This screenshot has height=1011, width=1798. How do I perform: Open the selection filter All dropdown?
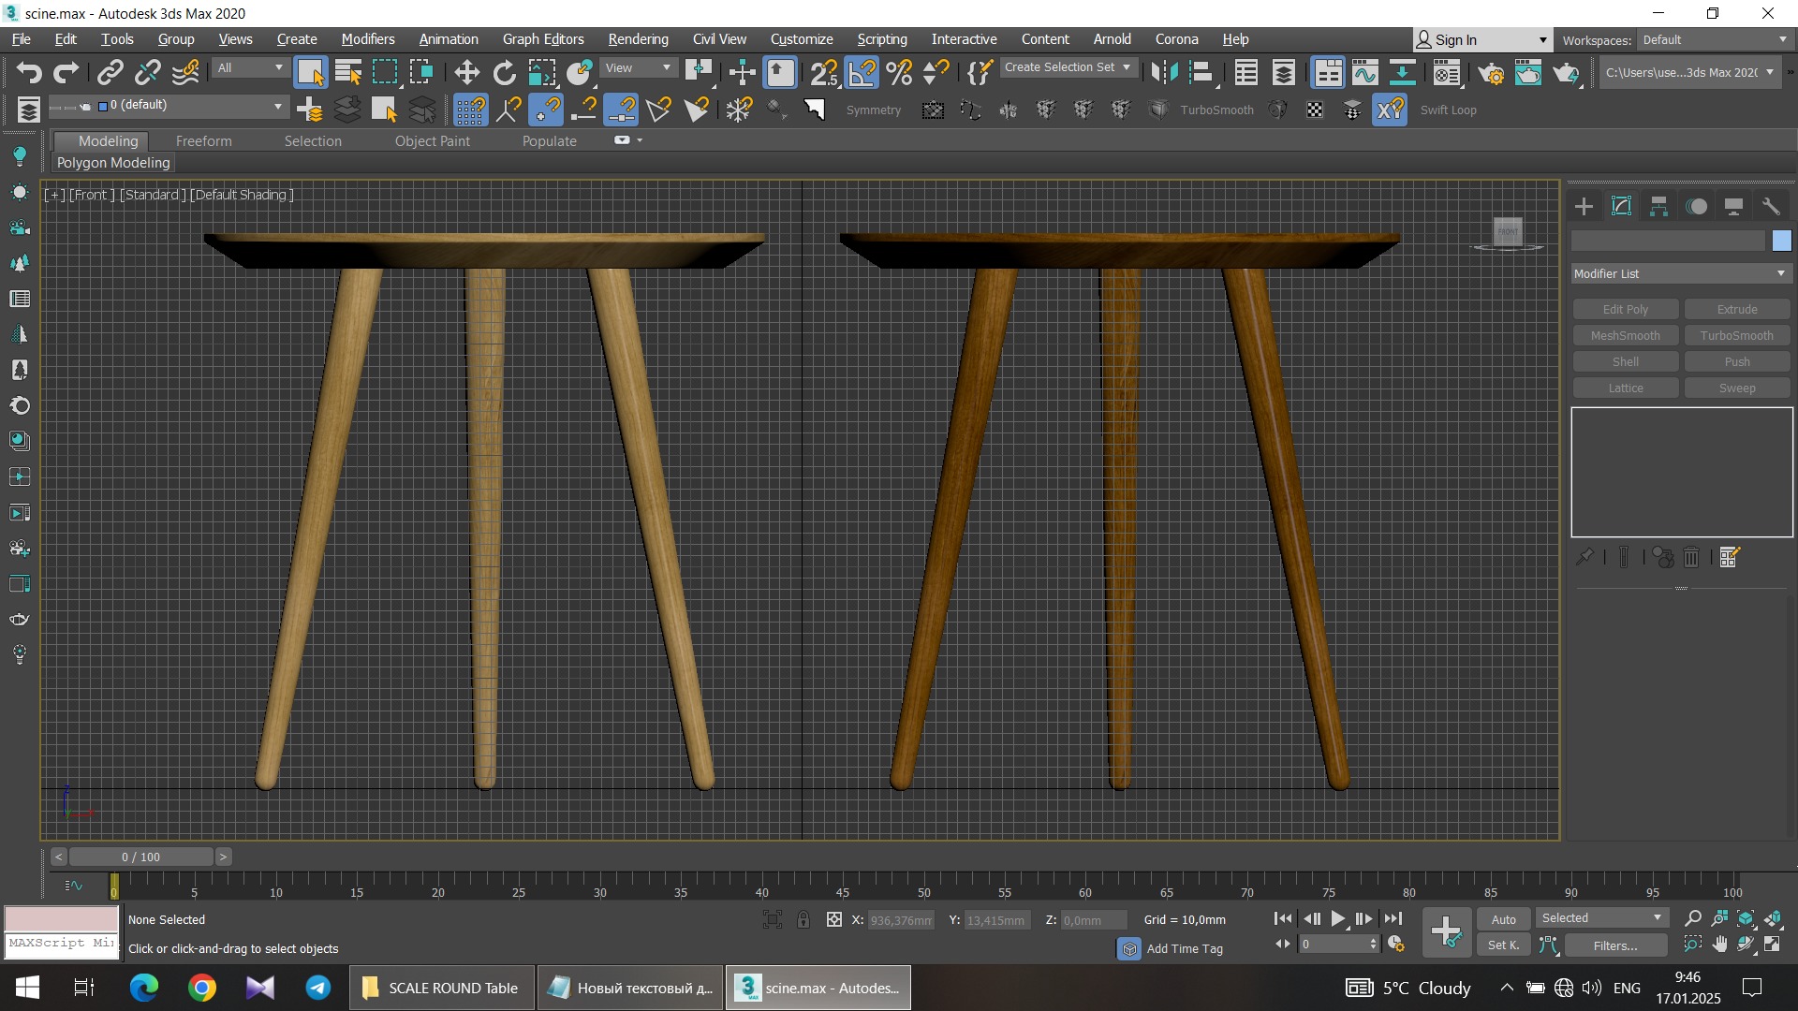tap(250, 67)
